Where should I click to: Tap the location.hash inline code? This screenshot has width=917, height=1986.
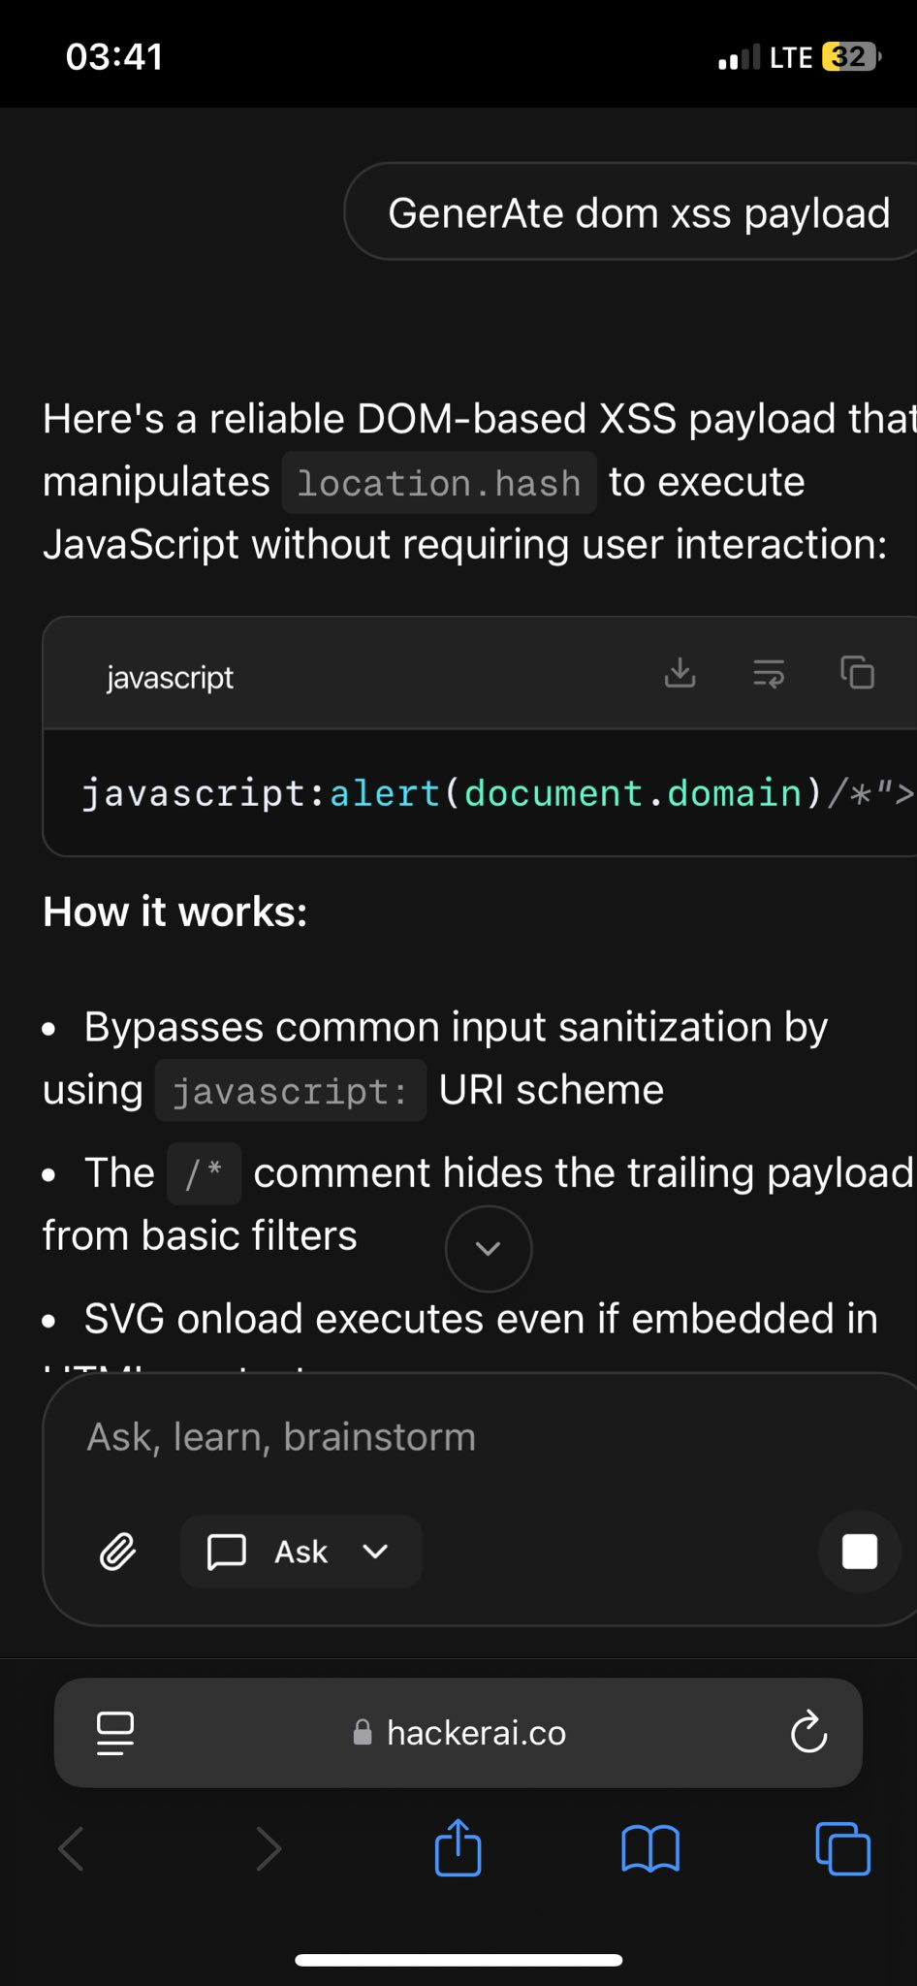pyautogui.click(x=439, y=482)
